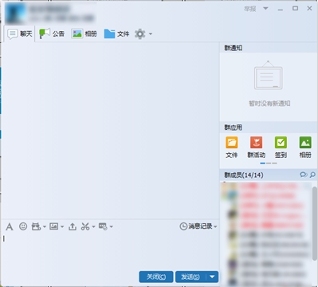Open the emoji picker smiley icon
This screenshot has height=287, width=318.
23,226
